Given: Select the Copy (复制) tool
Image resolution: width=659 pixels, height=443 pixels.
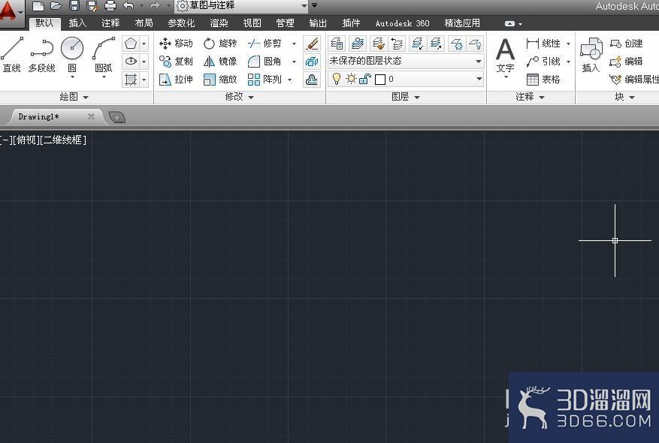Looking at the screenshot, I should pyautogui.click(x=176, y=62).
